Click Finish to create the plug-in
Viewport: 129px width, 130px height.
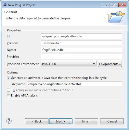click(x=86, y=121)
